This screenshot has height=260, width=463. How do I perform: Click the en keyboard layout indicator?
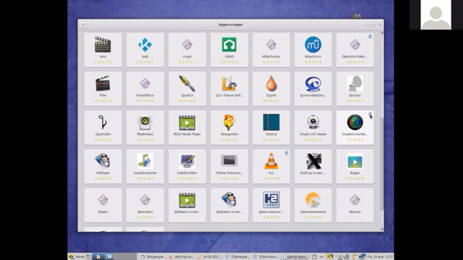pyautogui.click(x=321, y=257)
